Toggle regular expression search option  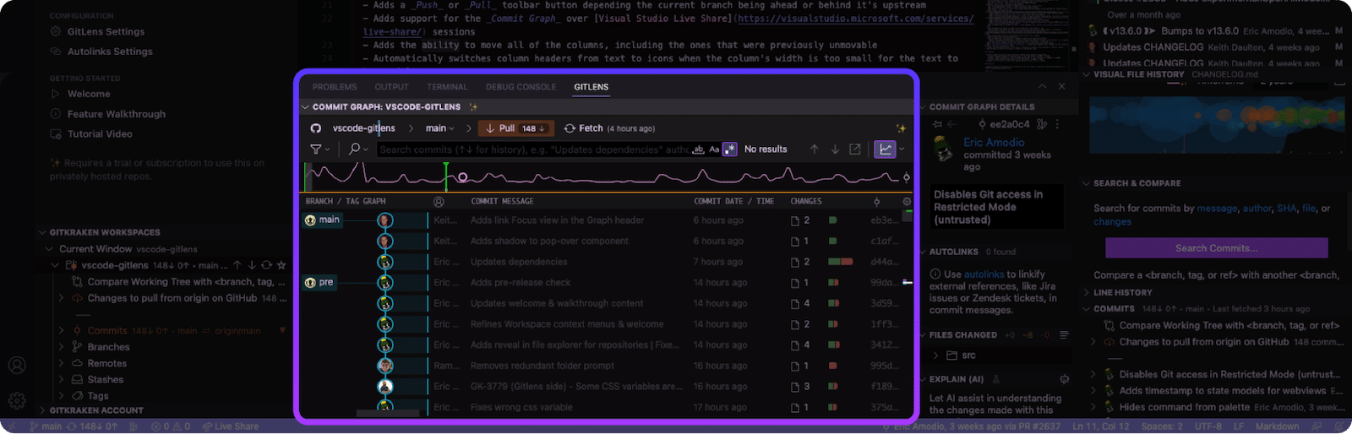(729, 149)
